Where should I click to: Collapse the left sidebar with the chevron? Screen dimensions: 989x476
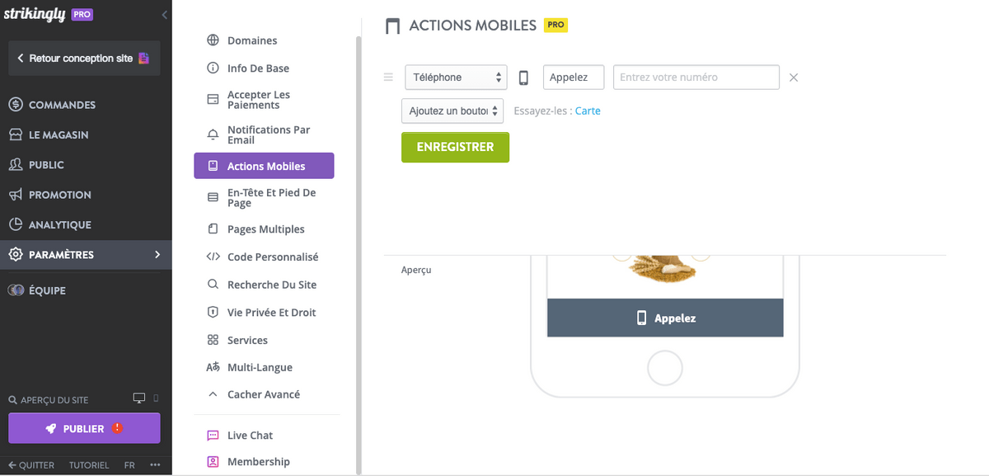(x=164, y=15)
